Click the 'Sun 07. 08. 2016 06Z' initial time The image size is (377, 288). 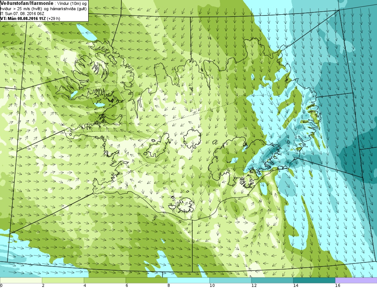tap(25, 14)
